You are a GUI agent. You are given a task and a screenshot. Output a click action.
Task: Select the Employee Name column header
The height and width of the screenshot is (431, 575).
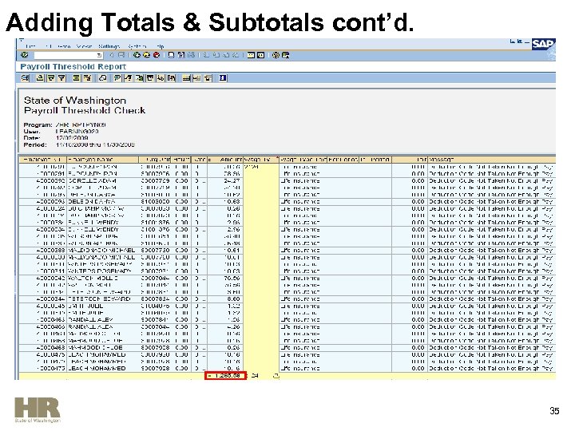(x=103, y=160)
